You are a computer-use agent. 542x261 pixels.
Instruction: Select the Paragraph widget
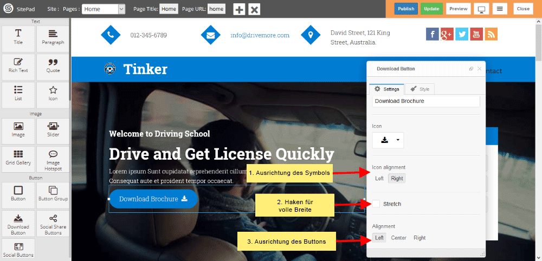tap(53, 39)
